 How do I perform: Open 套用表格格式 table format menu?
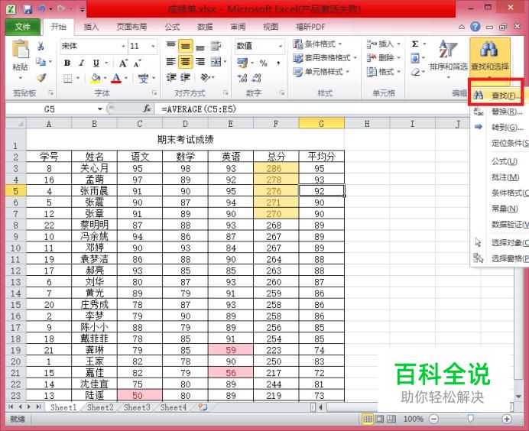coord(325,58)
